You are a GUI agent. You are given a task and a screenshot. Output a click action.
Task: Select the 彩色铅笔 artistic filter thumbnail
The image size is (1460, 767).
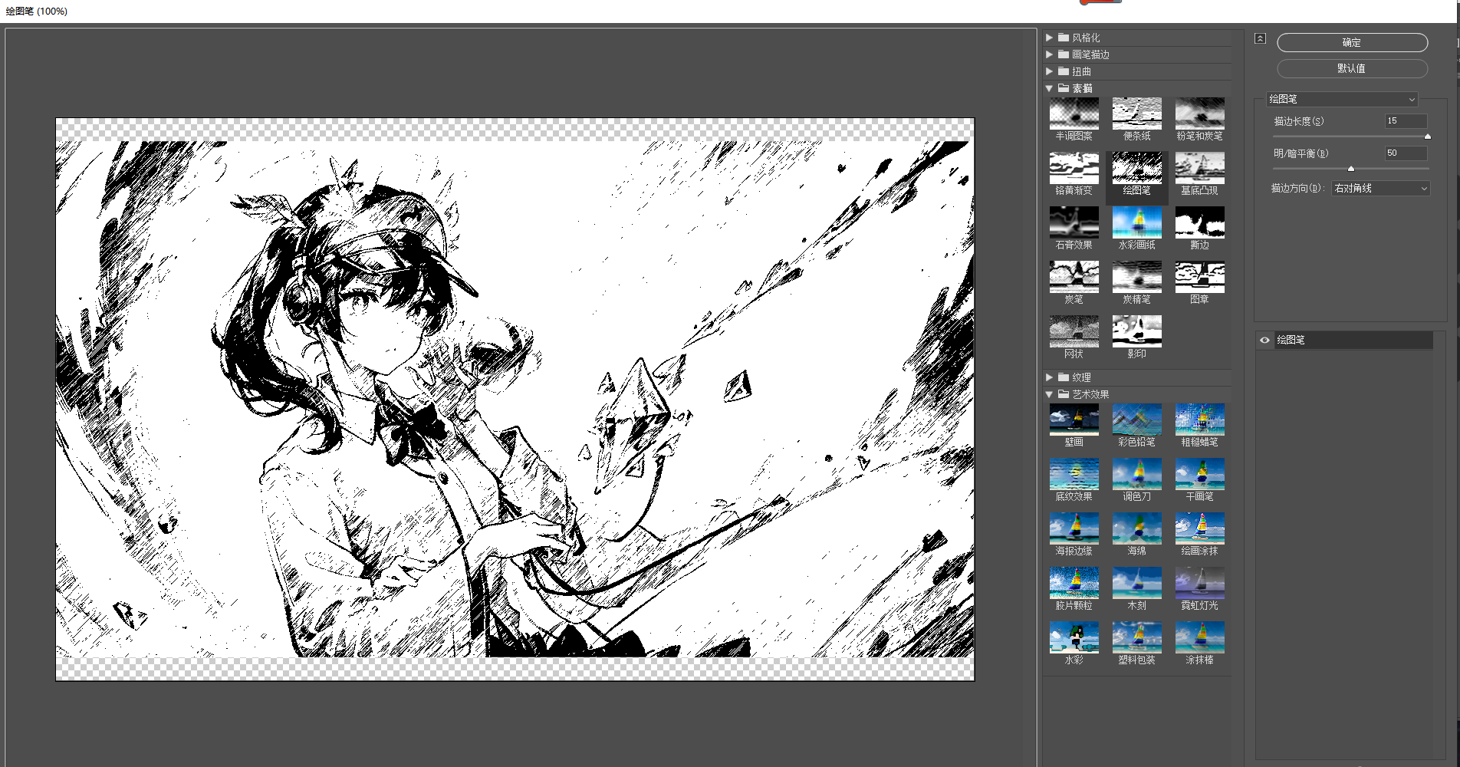click(x=1136, y=420)
